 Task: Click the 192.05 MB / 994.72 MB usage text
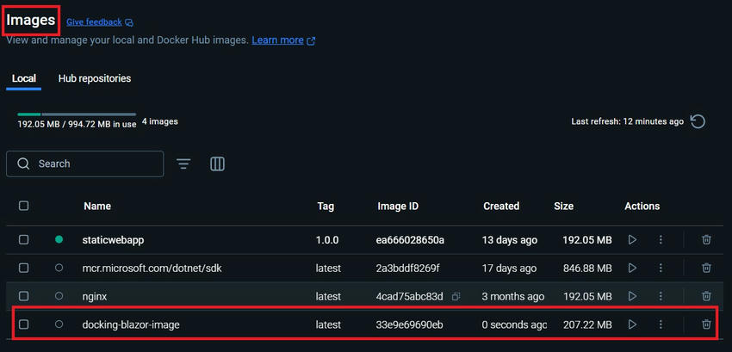[x=77, y=124]
